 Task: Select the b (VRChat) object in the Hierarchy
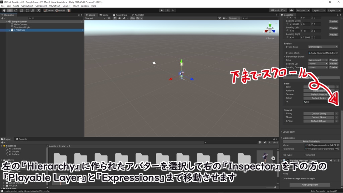[x=18, y=30]
